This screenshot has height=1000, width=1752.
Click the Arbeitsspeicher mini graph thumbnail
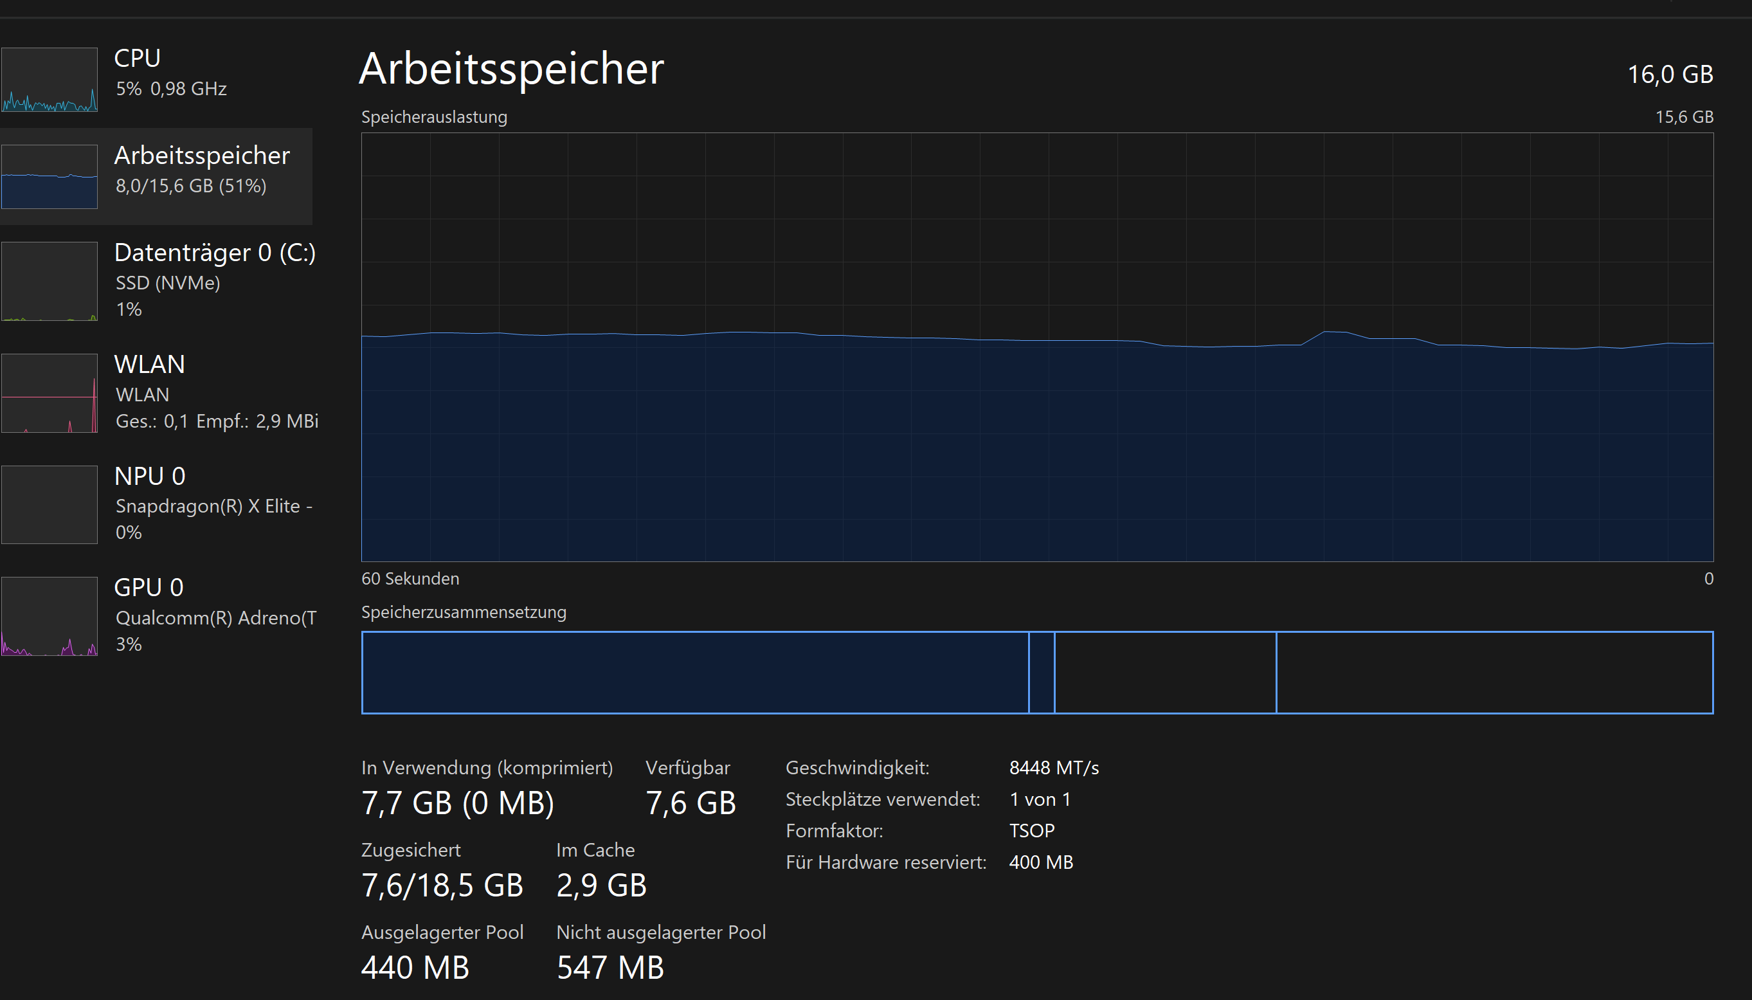50,176
